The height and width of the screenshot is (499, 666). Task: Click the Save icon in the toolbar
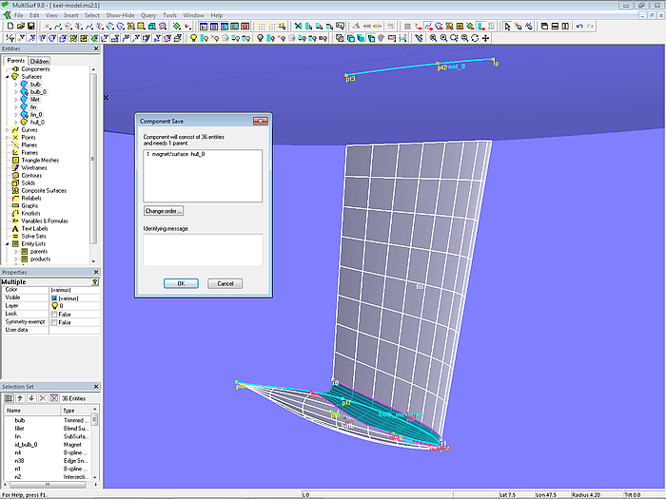[x=31, y=27]
